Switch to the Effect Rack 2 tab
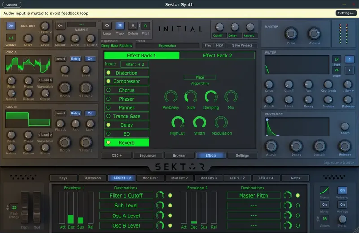 (x=217, y=55)
